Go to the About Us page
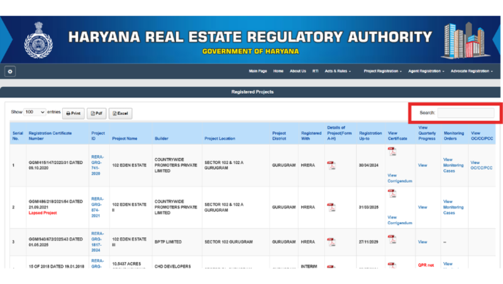This screenshot has width=503, height=284. pos(297,71)
